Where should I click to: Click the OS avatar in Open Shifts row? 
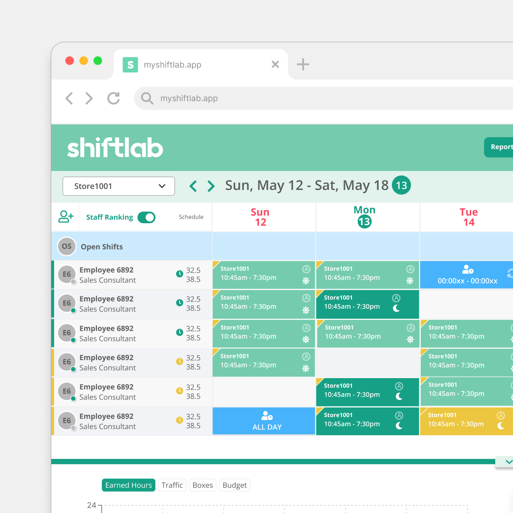66,247
